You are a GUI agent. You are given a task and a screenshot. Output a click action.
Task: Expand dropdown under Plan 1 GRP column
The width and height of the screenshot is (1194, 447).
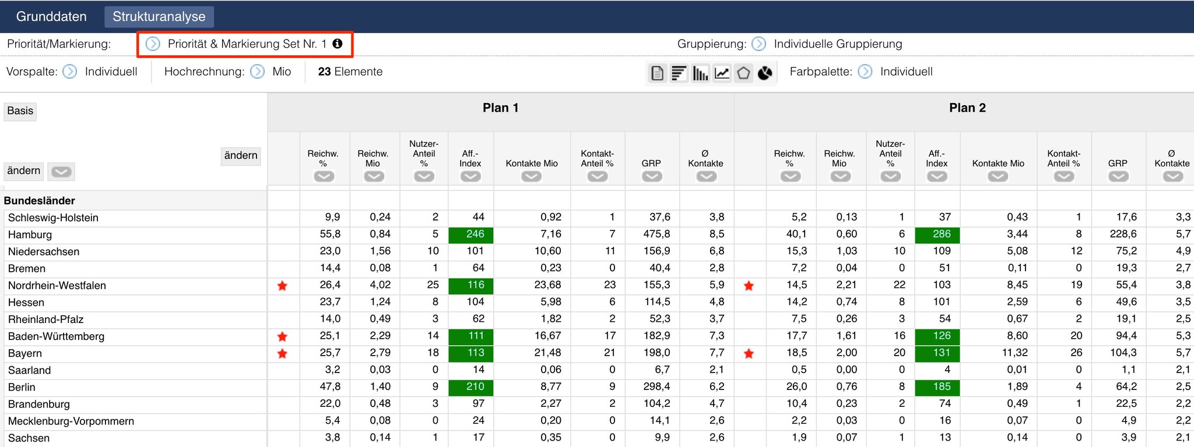(x=652, y=176)
